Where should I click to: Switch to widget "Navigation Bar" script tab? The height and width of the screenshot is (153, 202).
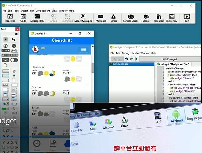pos(174,64)
